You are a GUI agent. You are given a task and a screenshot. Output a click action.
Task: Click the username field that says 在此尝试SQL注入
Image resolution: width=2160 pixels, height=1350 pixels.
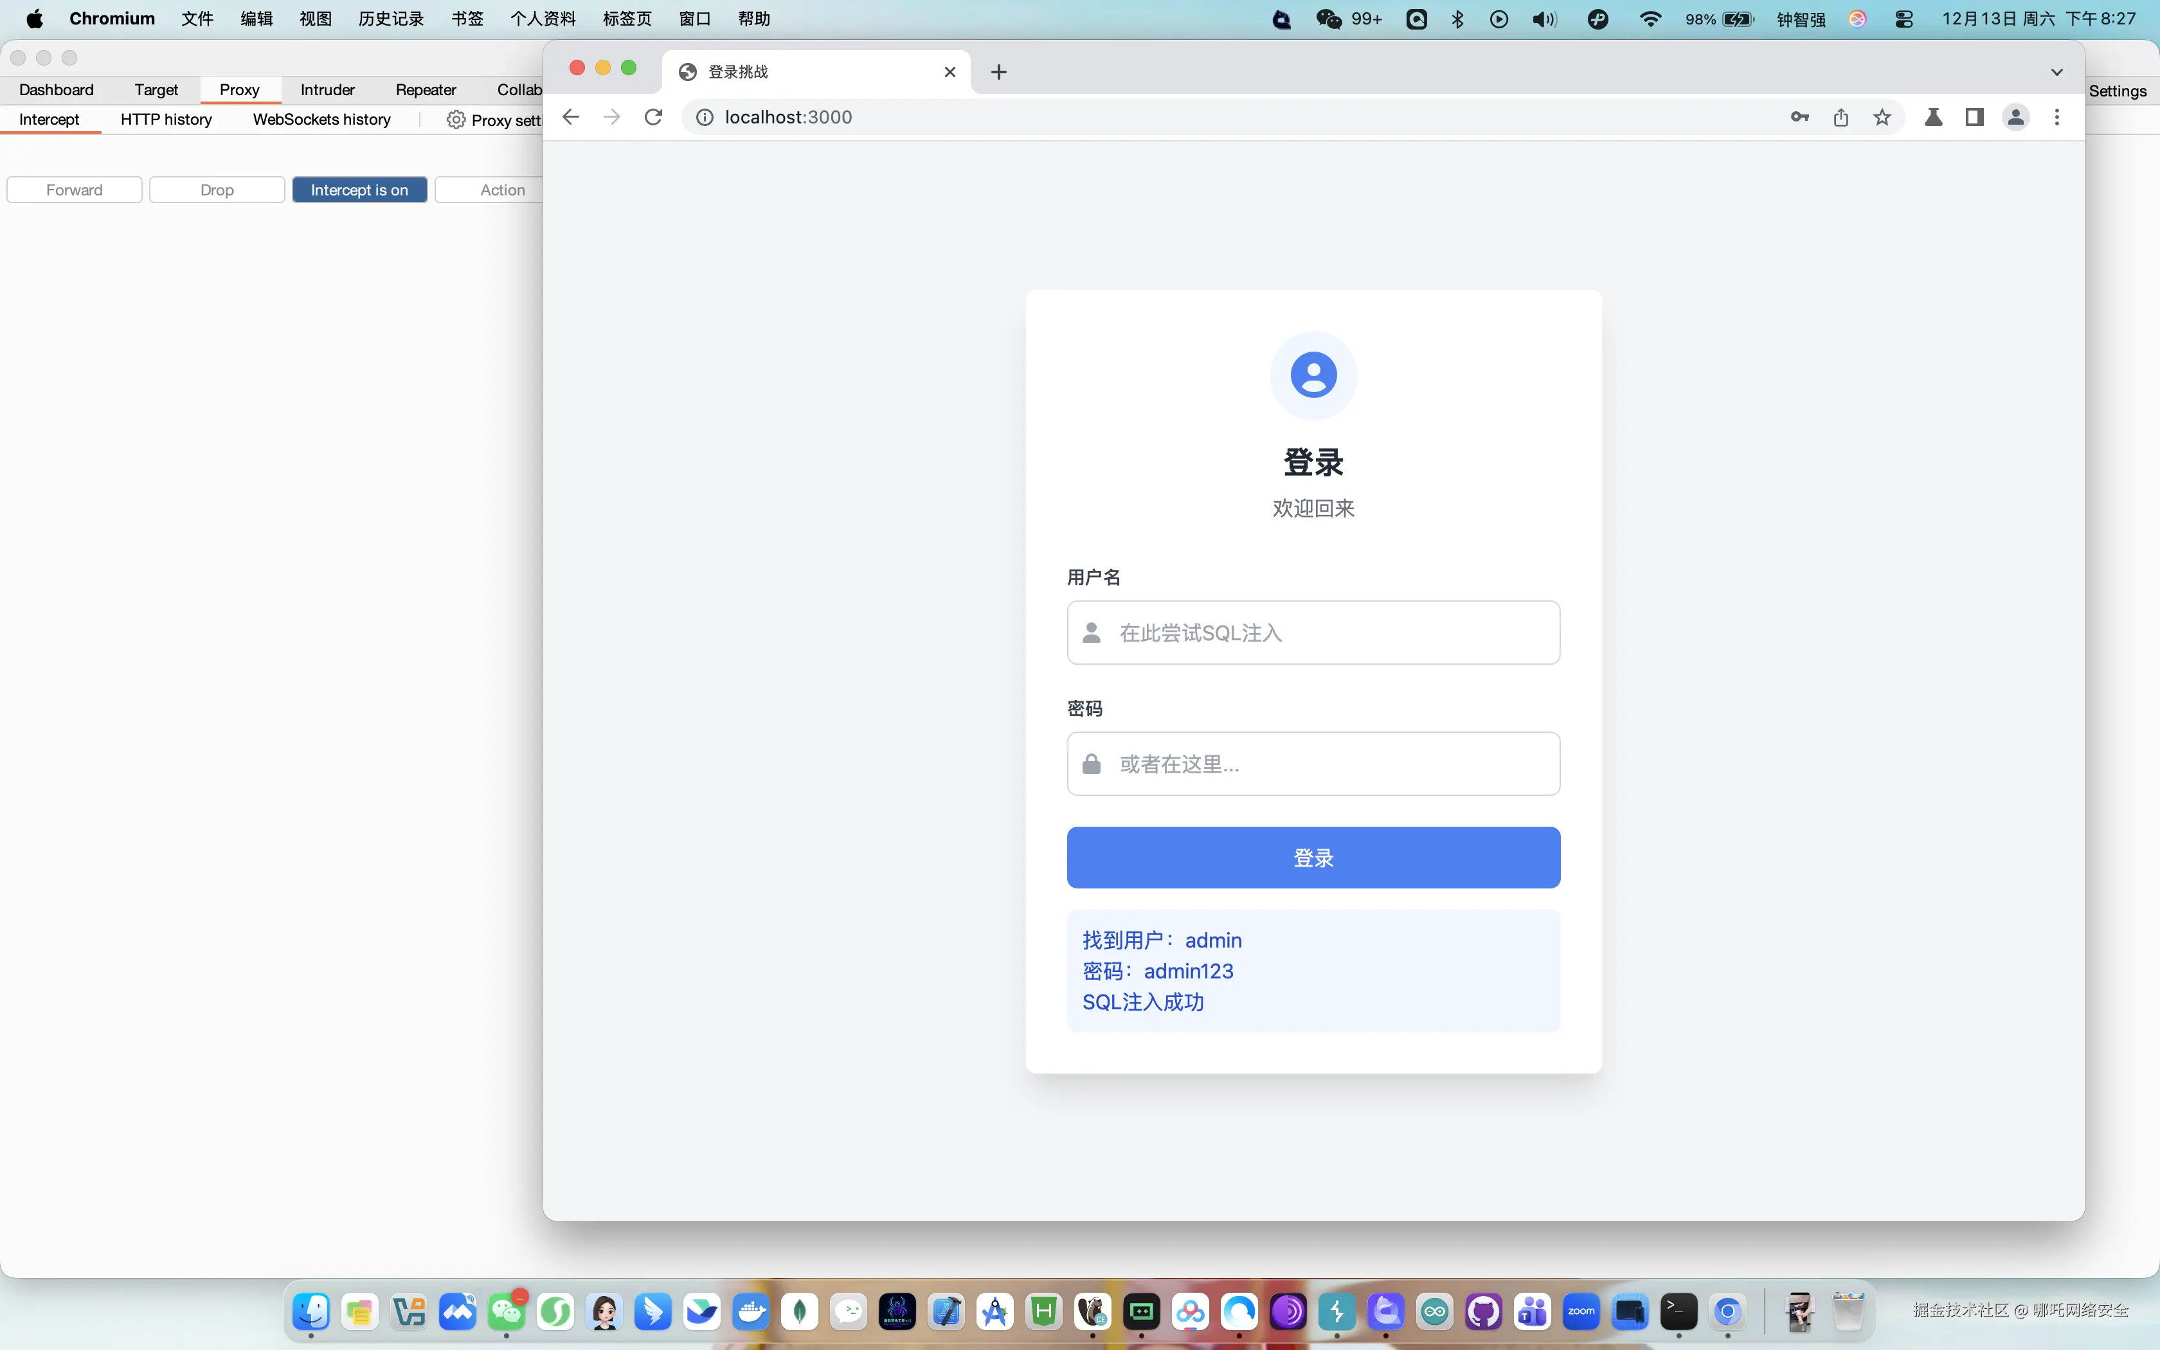(x=1312, y=632)
